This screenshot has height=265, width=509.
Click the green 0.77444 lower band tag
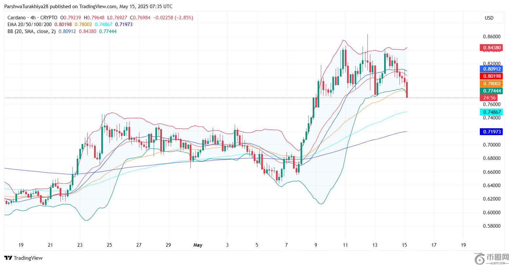pyautogui.click(x=491, y=91)
